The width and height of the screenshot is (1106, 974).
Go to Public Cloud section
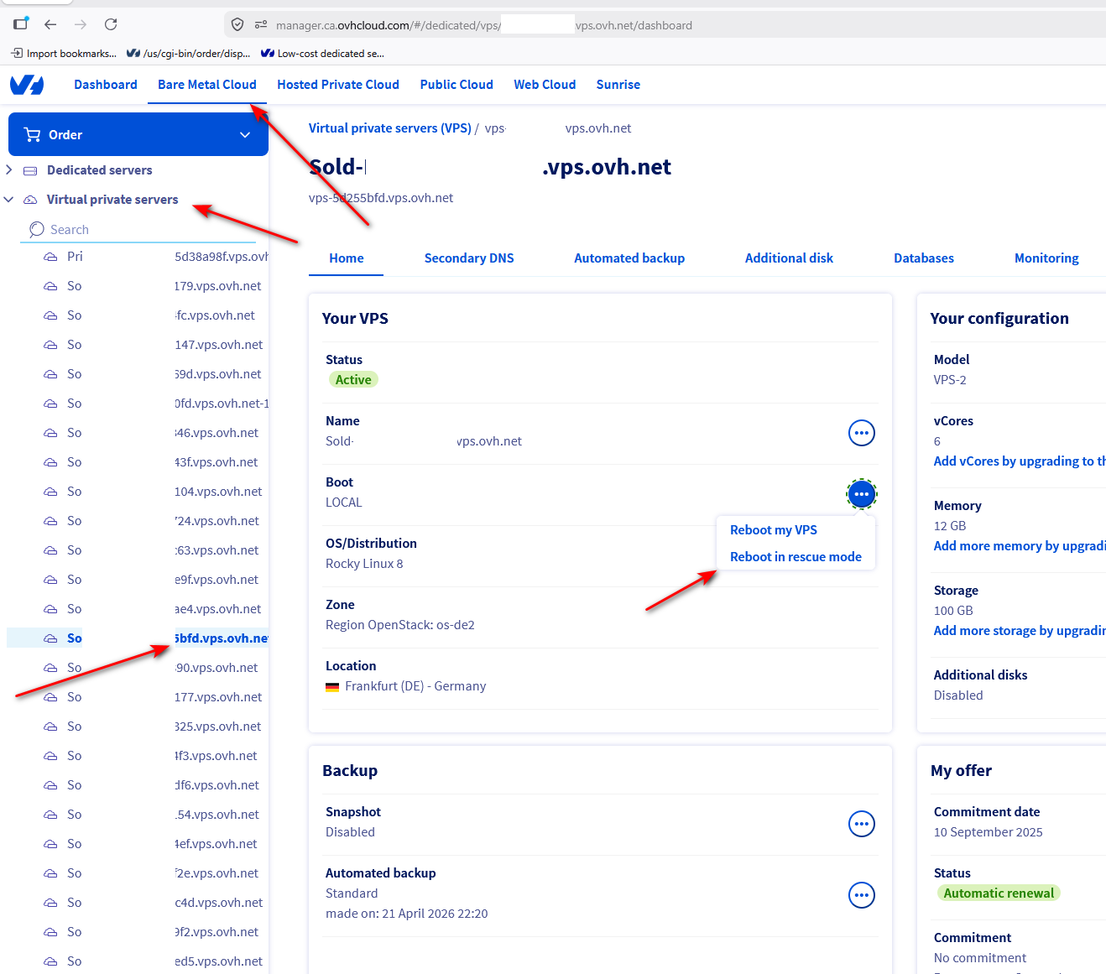click(456, 85)
